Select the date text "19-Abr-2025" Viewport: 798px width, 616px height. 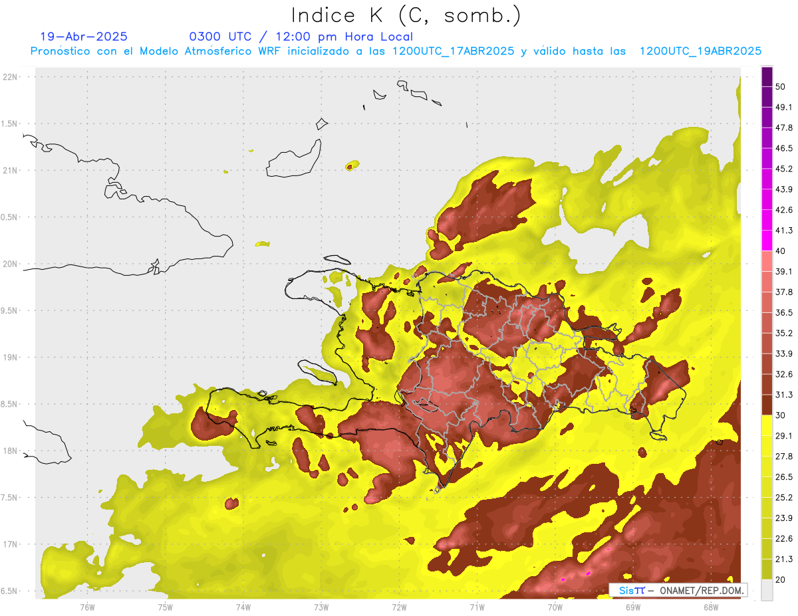click(x=84, y=37)
